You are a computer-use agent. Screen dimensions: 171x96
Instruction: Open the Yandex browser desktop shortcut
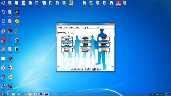pyautogui.click(x=3, y=68)
